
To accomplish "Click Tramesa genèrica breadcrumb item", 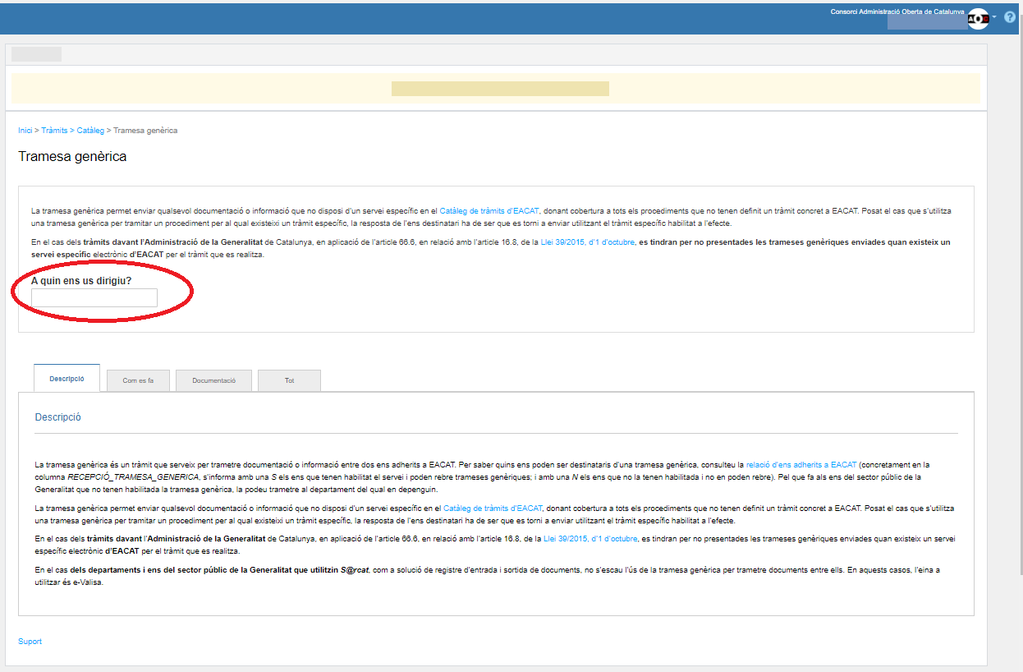I will pos(145,131).
